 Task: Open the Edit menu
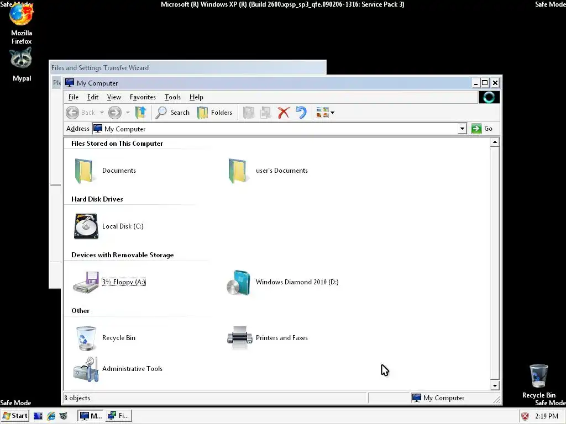(93, 97)
